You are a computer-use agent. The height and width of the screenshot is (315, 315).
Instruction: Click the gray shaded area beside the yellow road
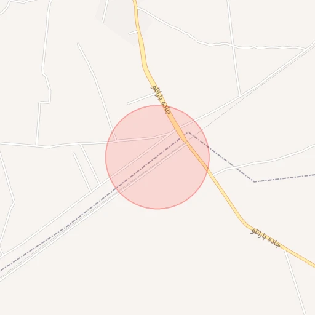[123, 20]
